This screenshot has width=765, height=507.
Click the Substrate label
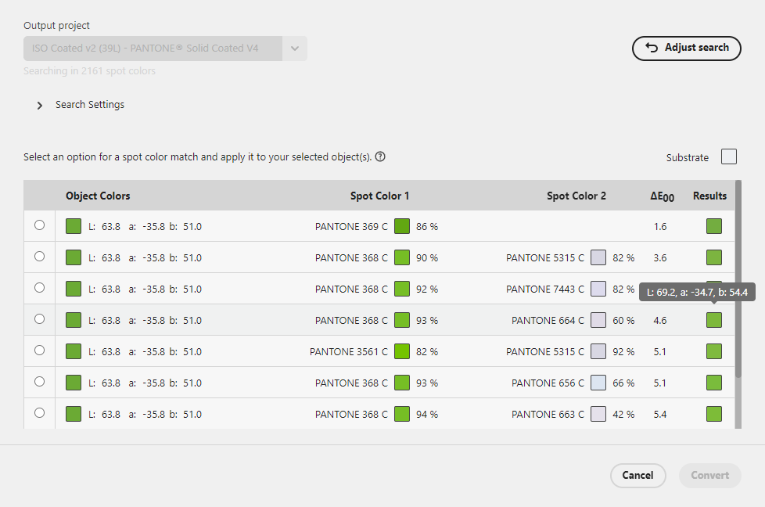click(x=688, y=157)
